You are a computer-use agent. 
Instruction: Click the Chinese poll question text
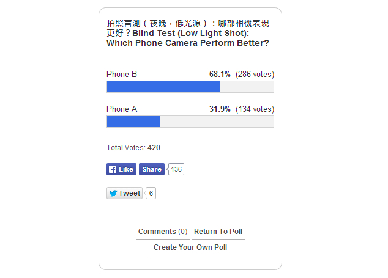(x=187, y=23)
